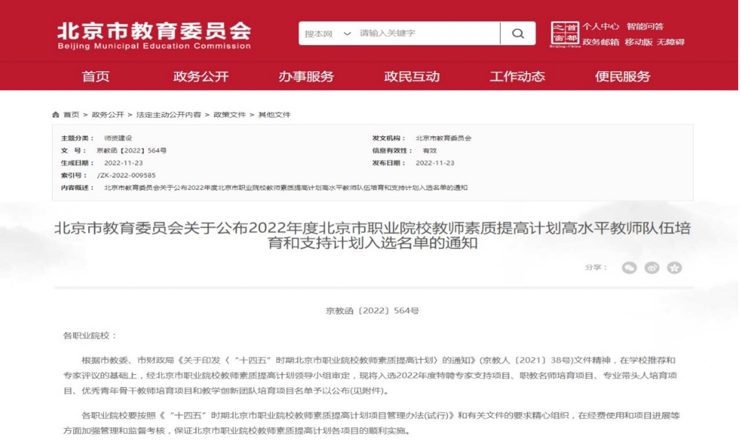Image resolution: width=741 pixels, height=444 pixels.
Task: Click the 北京市教育委员会 site logo
Action: (x=154, y=35)
